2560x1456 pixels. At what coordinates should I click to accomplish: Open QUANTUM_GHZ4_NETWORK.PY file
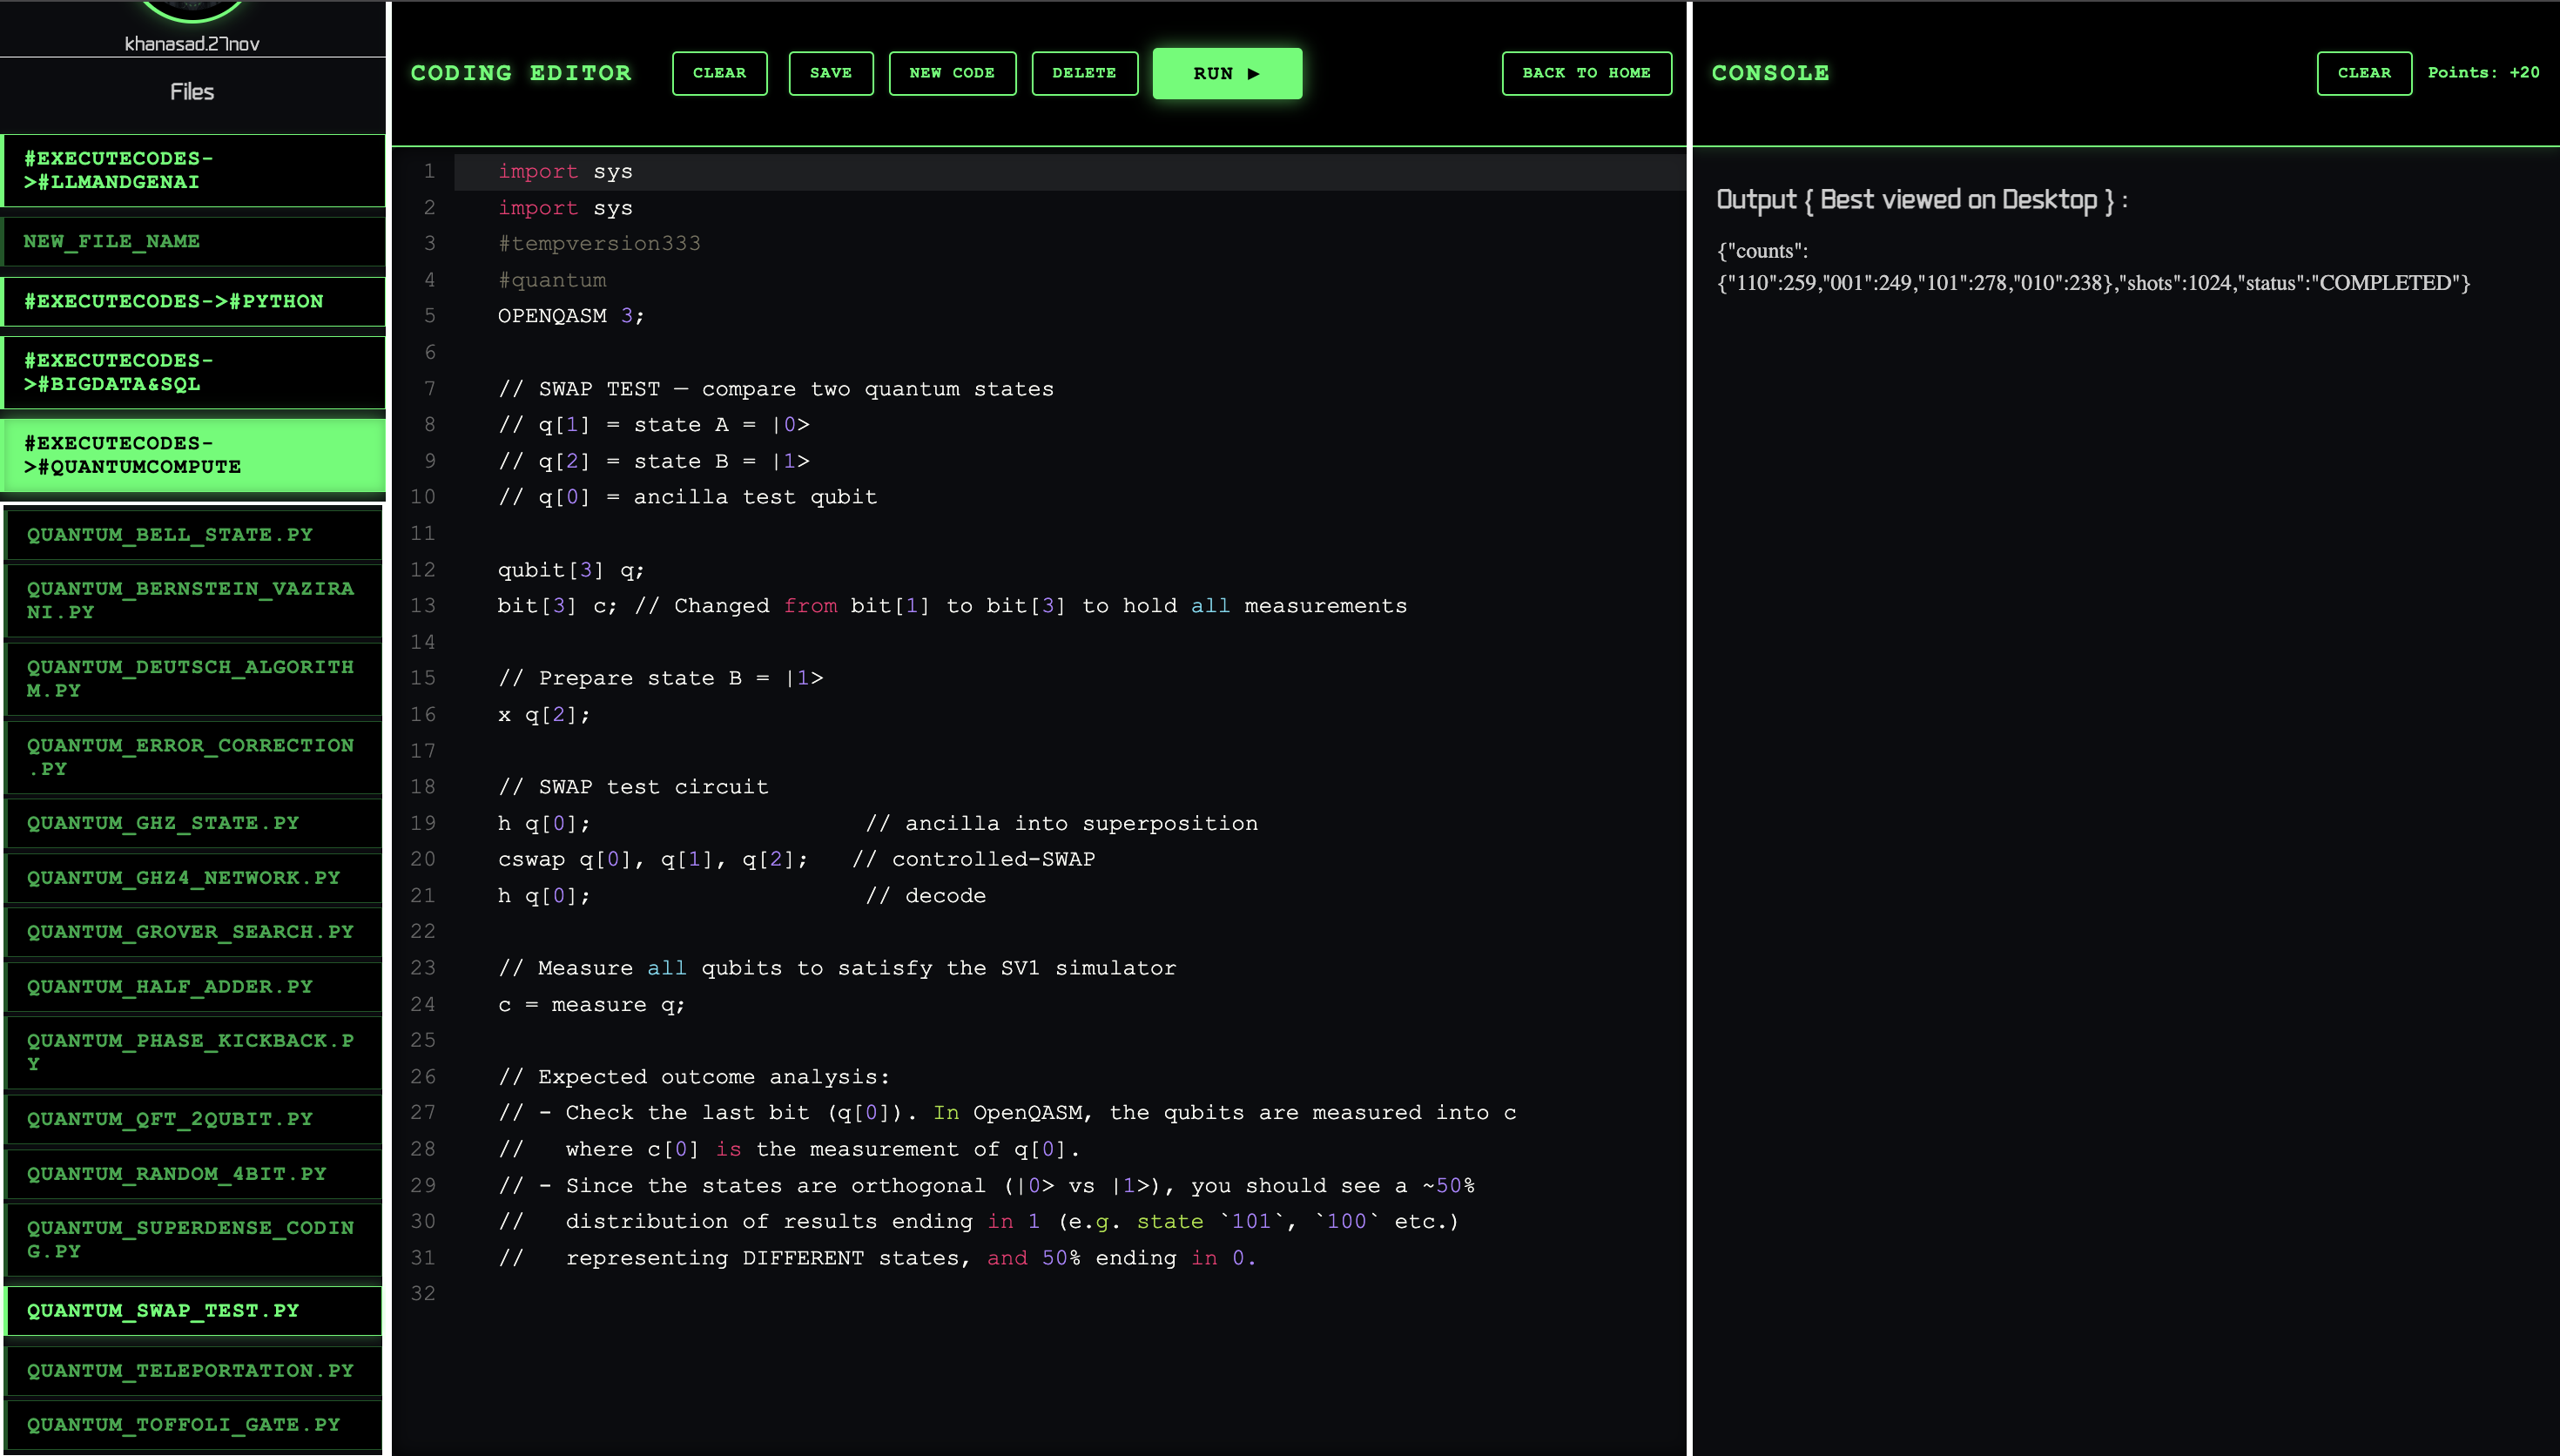[x=193, y=878]
